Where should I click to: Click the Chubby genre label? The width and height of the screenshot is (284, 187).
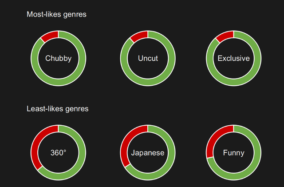point(58,58)
